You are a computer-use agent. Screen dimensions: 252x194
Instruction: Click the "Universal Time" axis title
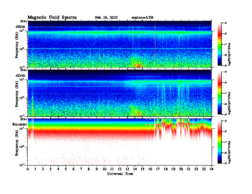tap(120, 174)
